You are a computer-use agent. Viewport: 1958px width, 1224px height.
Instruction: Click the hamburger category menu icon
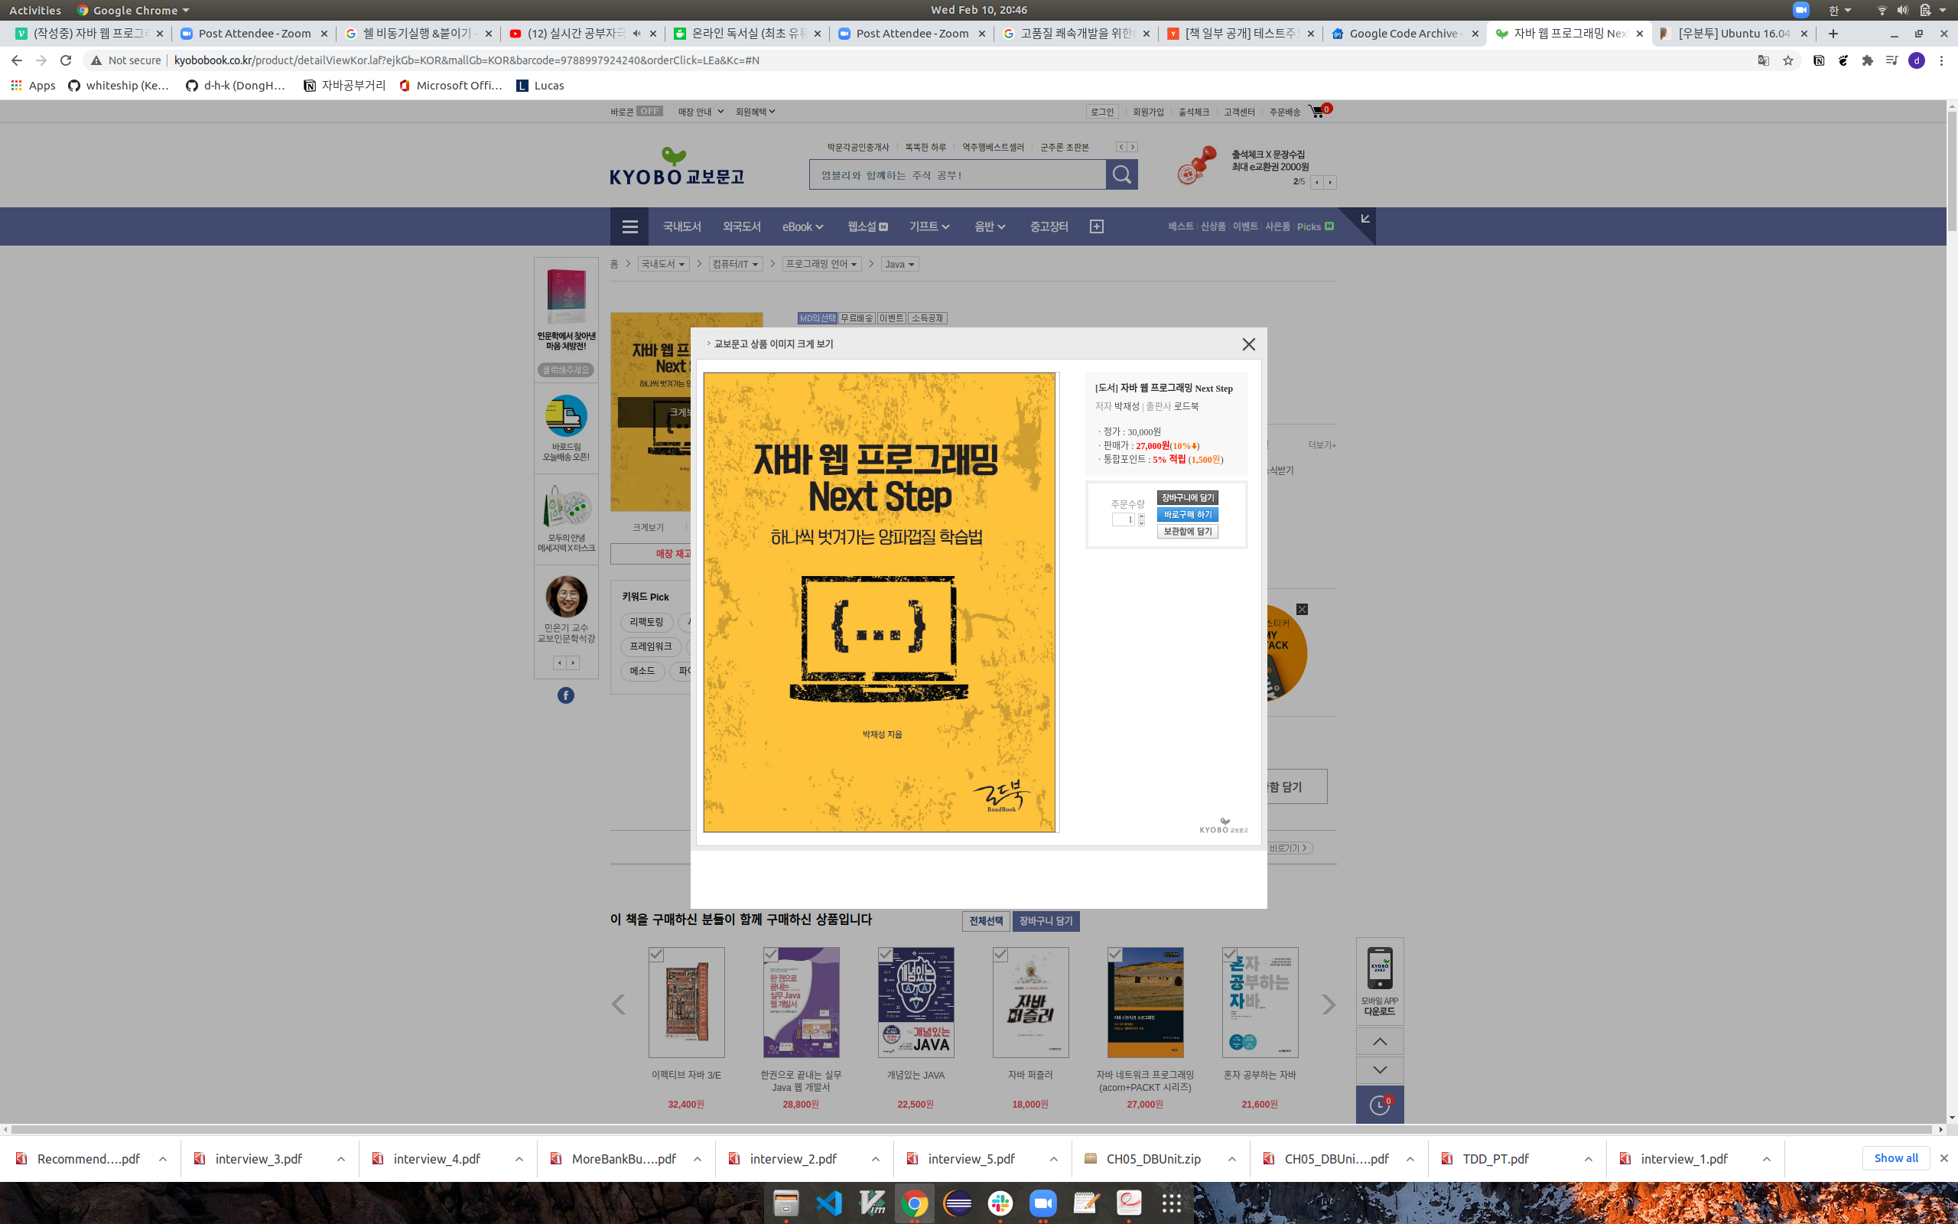[x=629, y=226]
